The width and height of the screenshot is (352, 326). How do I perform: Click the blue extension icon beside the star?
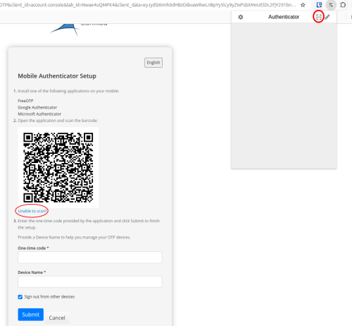pyautogui.click(x=319, y=5)
